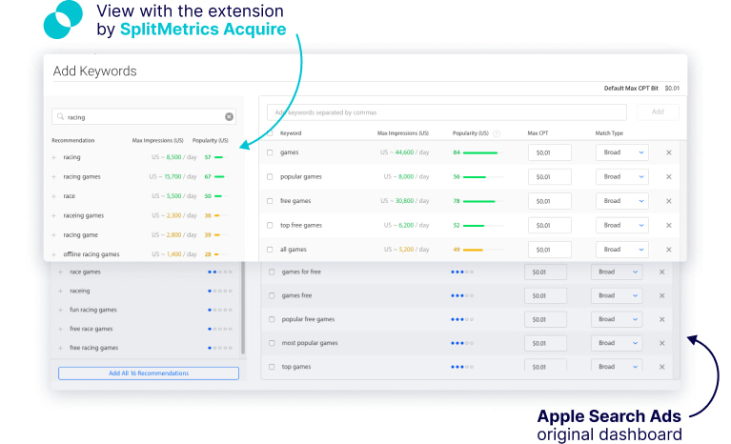Sort by Max CPT column header

538,133
